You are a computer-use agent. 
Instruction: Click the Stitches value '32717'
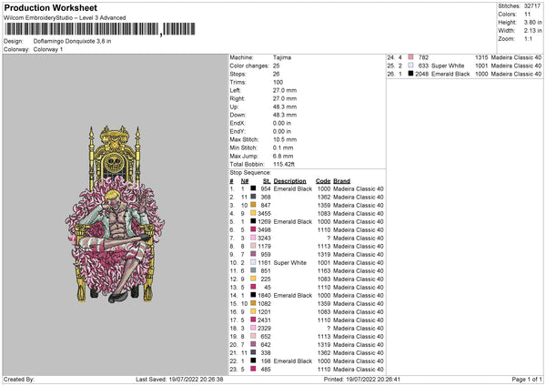click(532, 6)
